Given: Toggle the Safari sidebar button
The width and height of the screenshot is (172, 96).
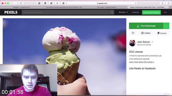Looking at the screenshot, I should pos(21,3).
